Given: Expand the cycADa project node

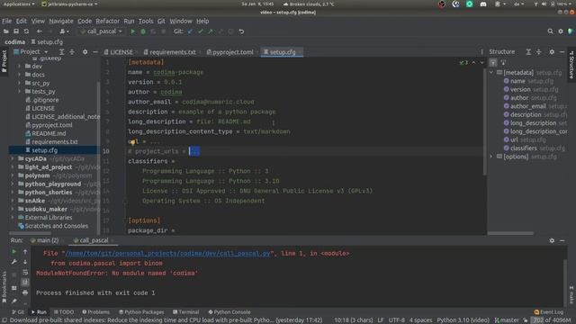Looking at the screenshot, I should click(13, 158).
